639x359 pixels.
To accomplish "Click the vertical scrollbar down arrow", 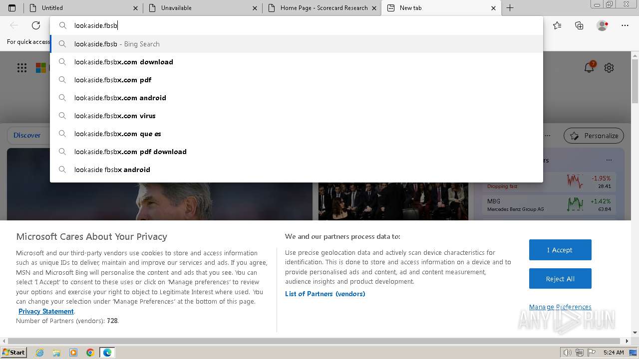I will pos(635,333).
